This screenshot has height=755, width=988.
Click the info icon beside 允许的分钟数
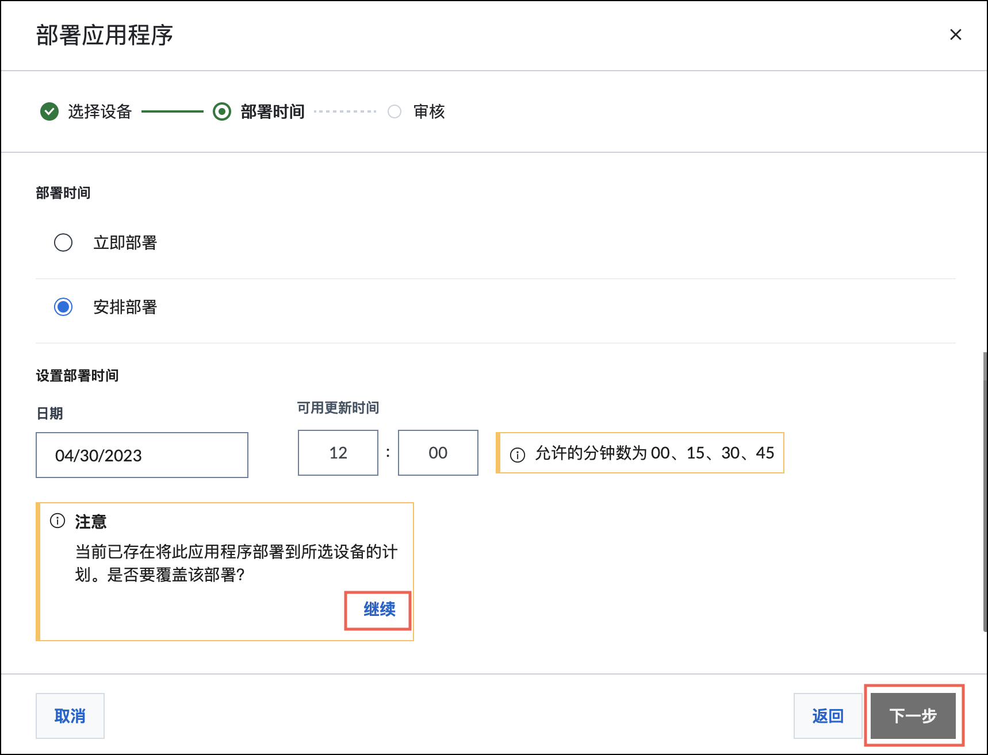[518, 455]
